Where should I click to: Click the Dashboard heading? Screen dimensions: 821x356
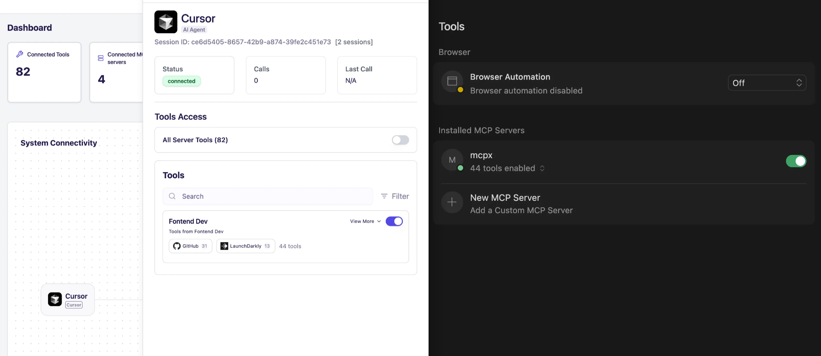[30, 27]
